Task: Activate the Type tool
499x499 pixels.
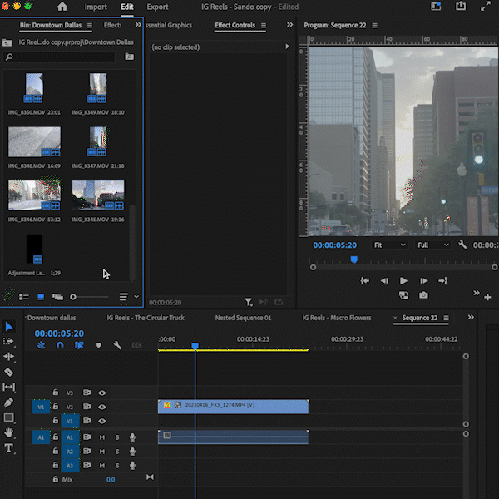Action: 9,448
